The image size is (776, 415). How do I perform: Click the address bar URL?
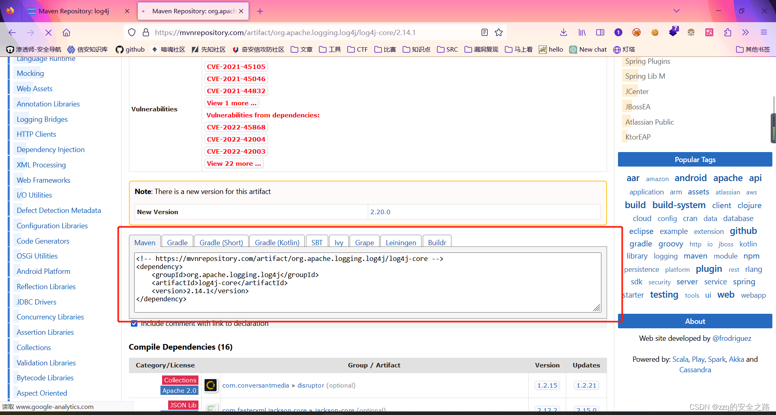(285, 33)
